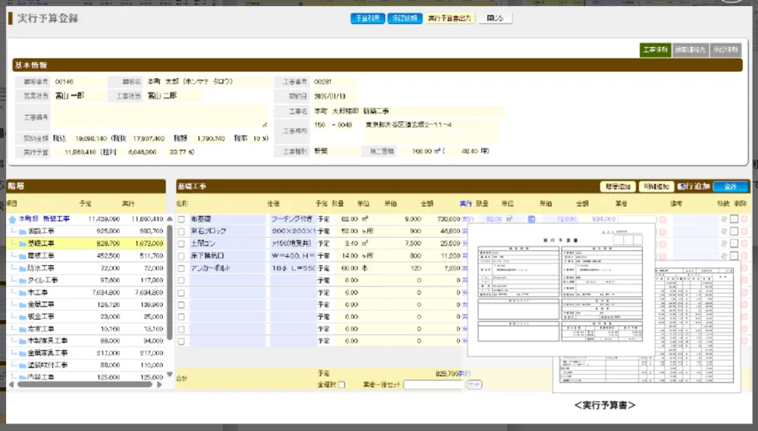Click folder icon of 塗装吹付工事 row
Image resolution: width=758 pixels, height=431 pixels.
tap(22, 365)
